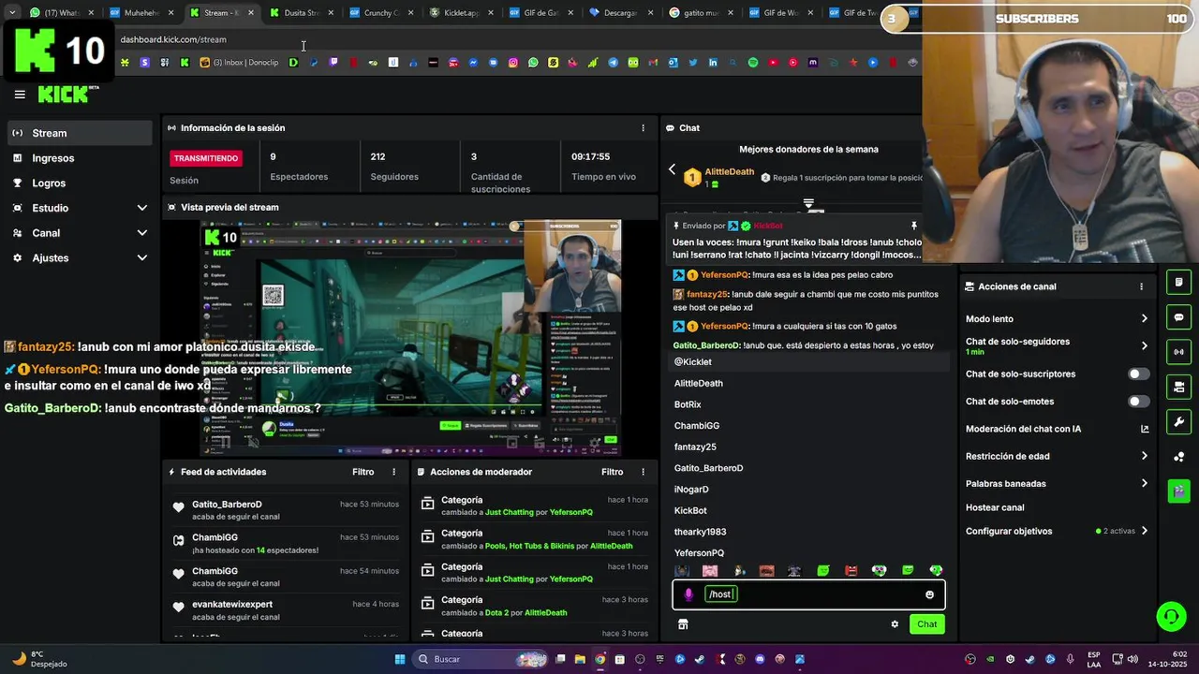1199x674 pixels.
Task: Click the three-dots cluster icon in right sidebar
Action: click(x=1179, y=456)
